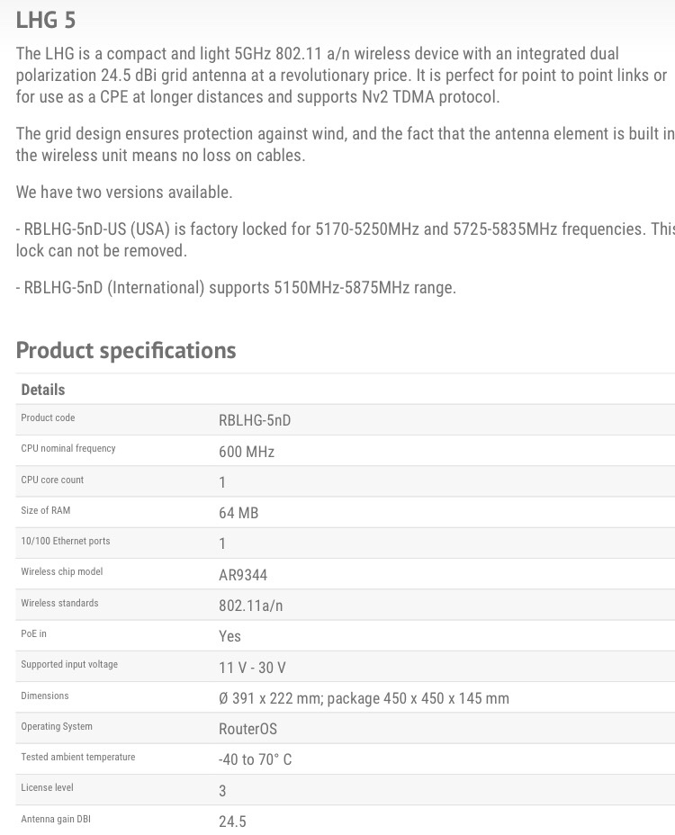
Task: Click the RouterOS operating system value
Action: click(247, 729)
